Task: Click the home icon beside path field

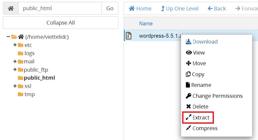Action: coord(11,8)
